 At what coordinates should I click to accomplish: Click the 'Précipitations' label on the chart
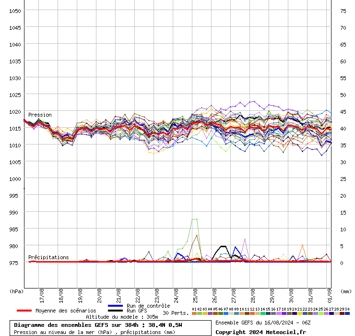click(48, 257)
